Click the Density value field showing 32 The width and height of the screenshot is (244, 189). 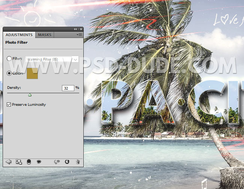[x=68, y=88]
